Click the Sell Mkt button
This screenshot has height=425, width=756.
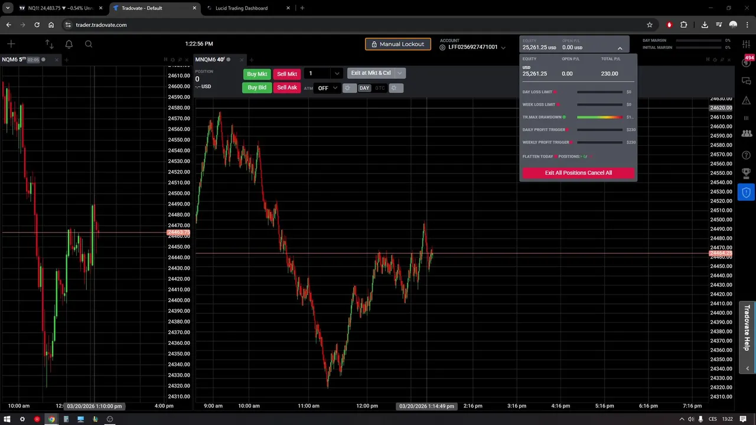point(287,74)
